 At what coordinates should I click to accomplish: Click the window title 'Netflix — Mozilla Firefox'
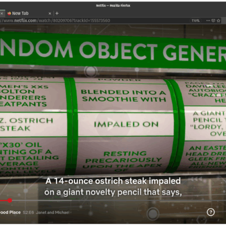click(113, 6)
